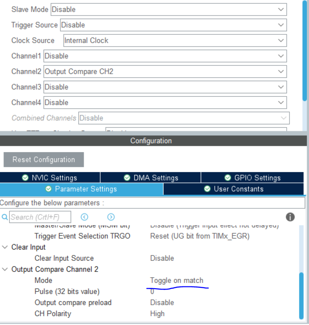Open the Combined Channels dropdown
The height and width of the screenshot is (325, 309).
[184, 118]
